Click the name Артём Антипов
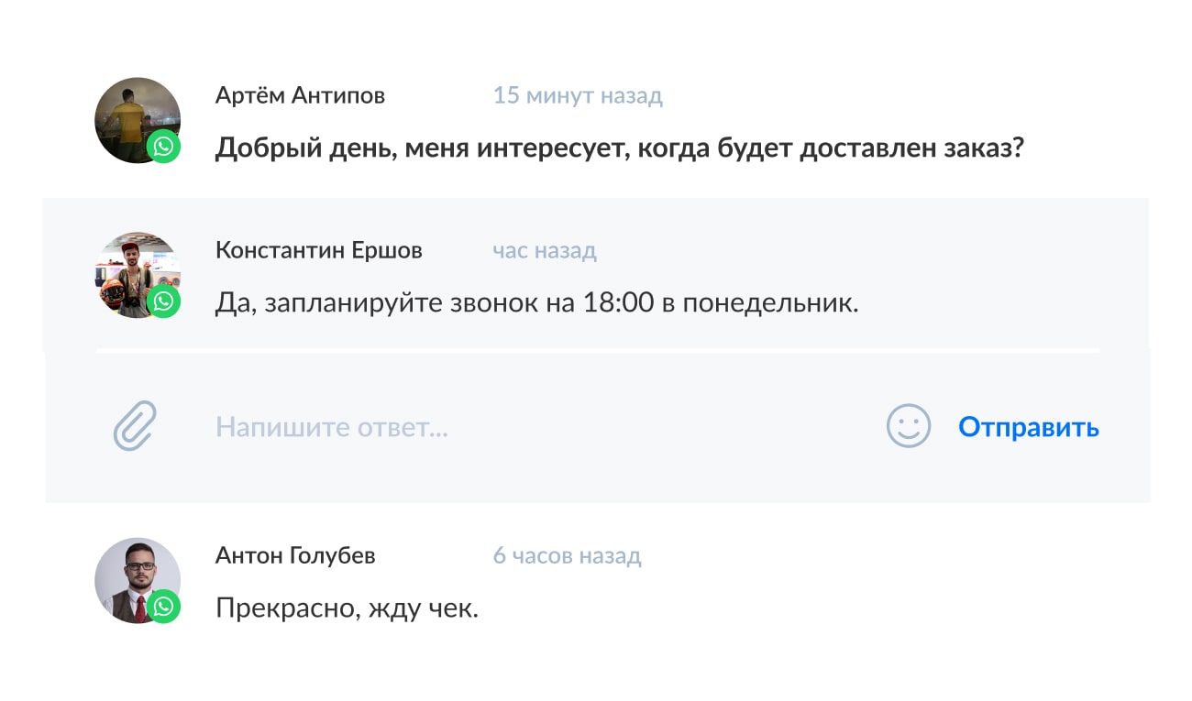 pos(300,95)
